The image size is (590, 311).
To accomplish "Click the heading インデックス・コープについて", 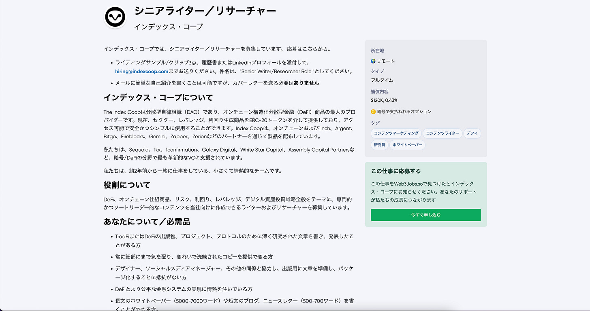I will click(x=158, y=98).
